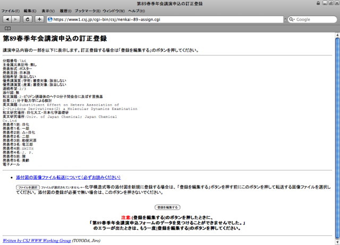Open the 編集(E) menu

click(x=30, y=11)
